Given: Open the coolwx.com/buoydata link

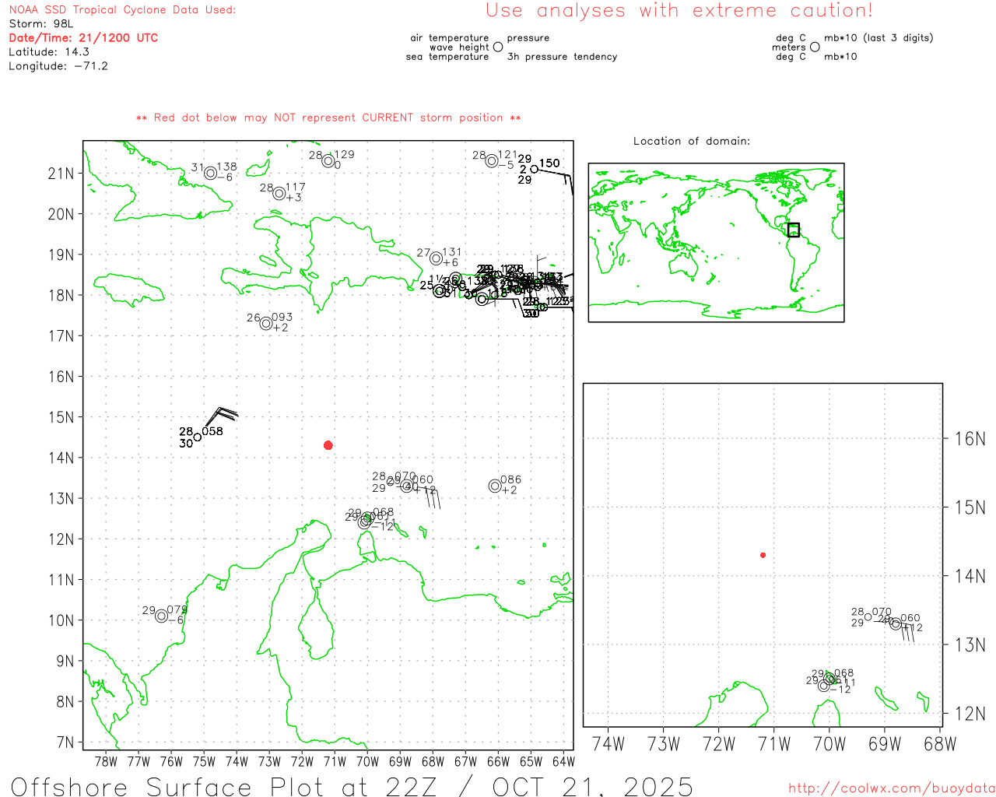Looking at the screenshot, I should tap(892, 788).
